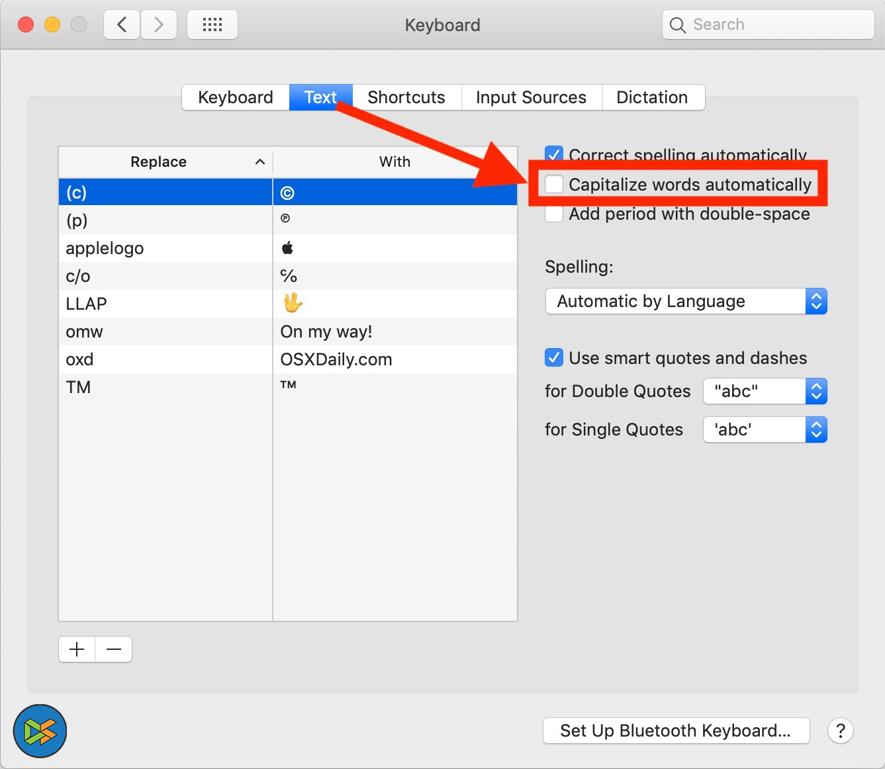Select the LLAP replacement row
The height and width of the screenshot is (769, 885).
pos(288,304)
